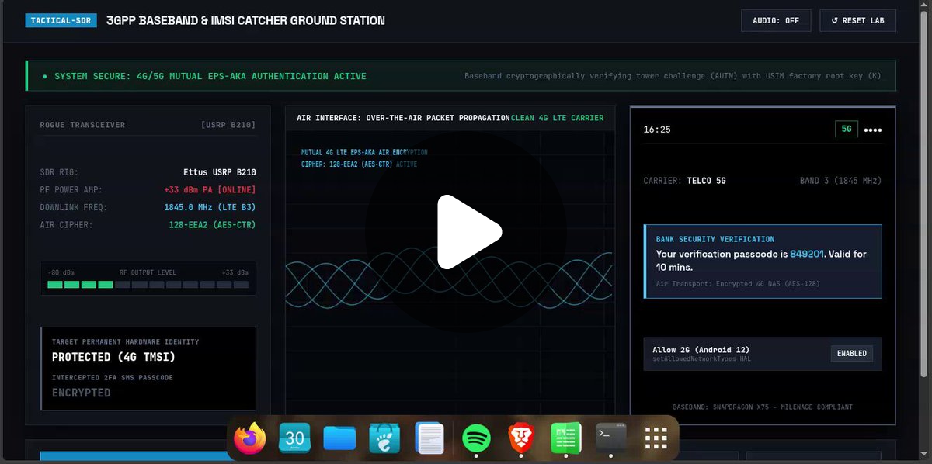Open the text editor dock icon

tap(429, 439)
